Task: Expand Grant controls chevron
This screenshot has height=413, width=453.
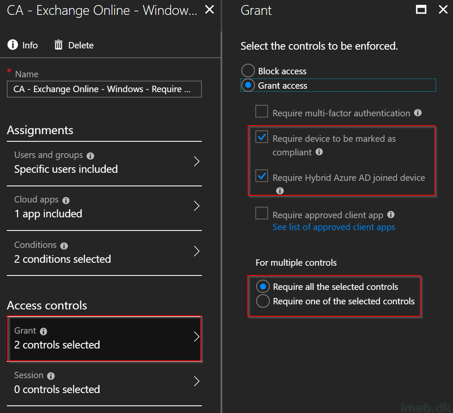Action: 197,337
